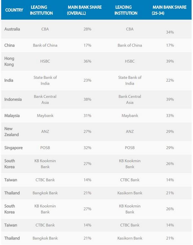Select Malaysia's 31% overall share value

click(87, 115)
